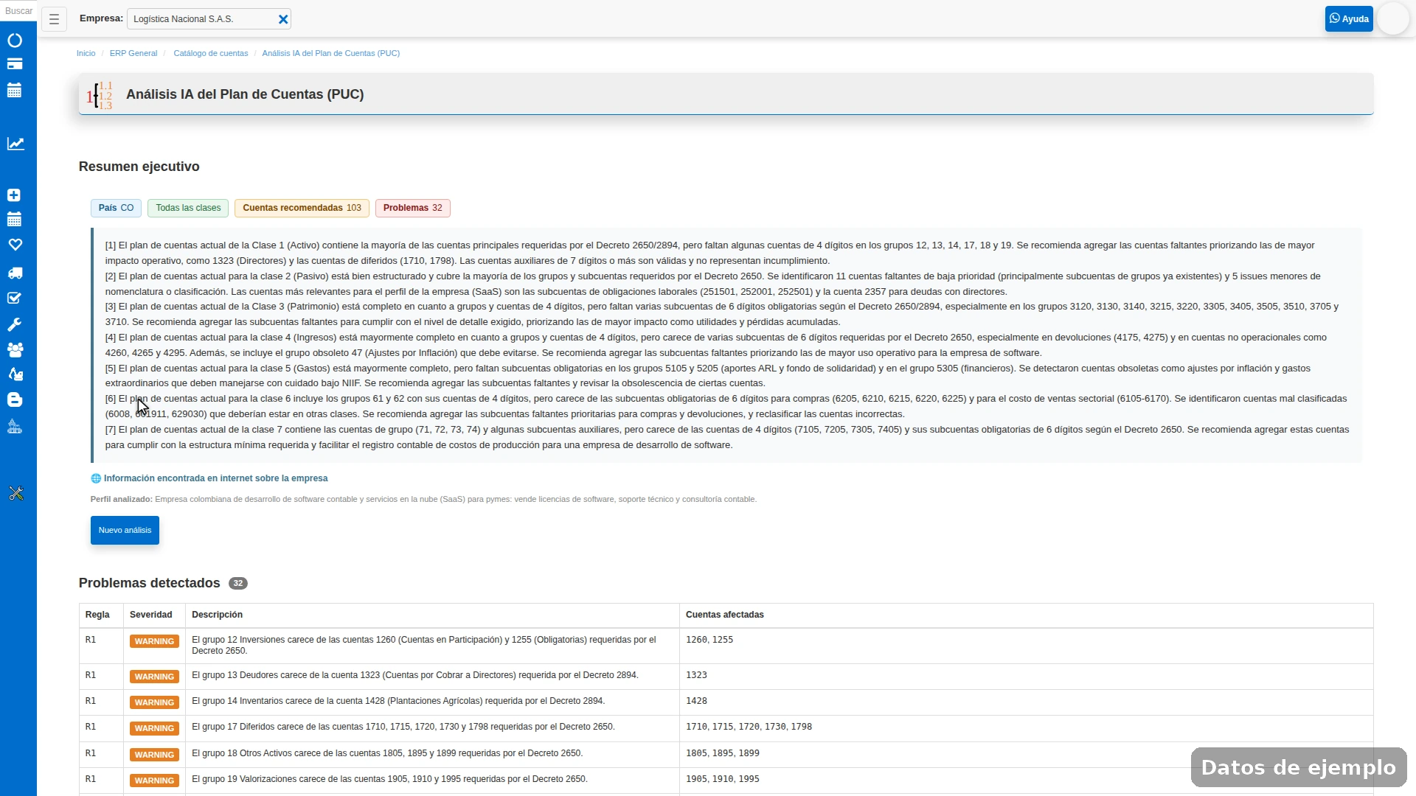1416x796 pixels.
Task: Open the WhatsApp Ayuda button
Action: (x=1349, y=19)
